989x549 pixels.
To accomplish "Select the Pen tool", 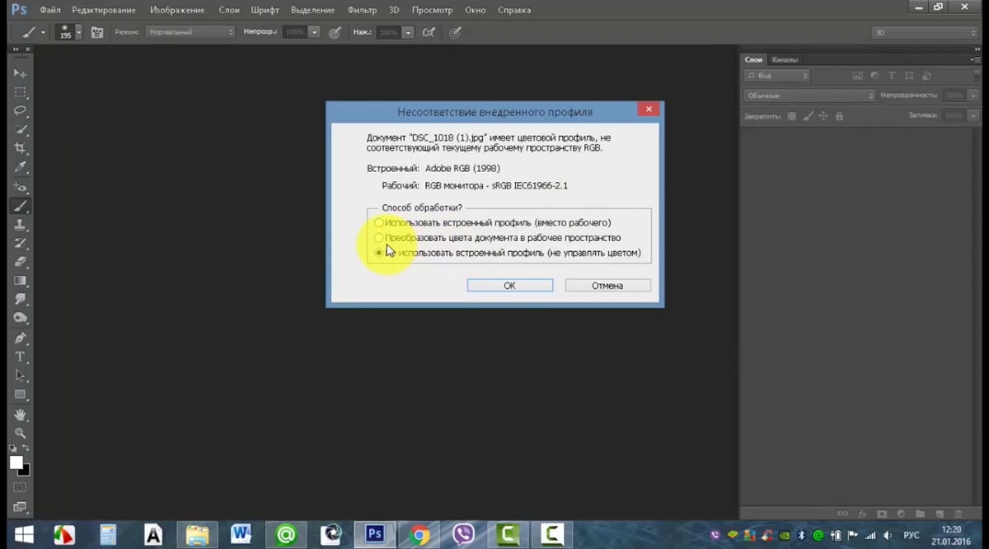I will [x=21, y=338].
